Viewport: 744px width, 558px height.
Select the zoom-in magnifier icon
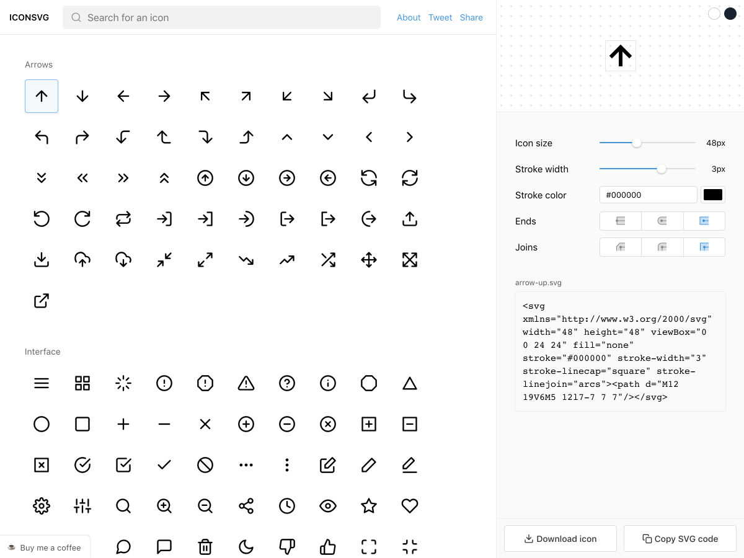[164, 506]
